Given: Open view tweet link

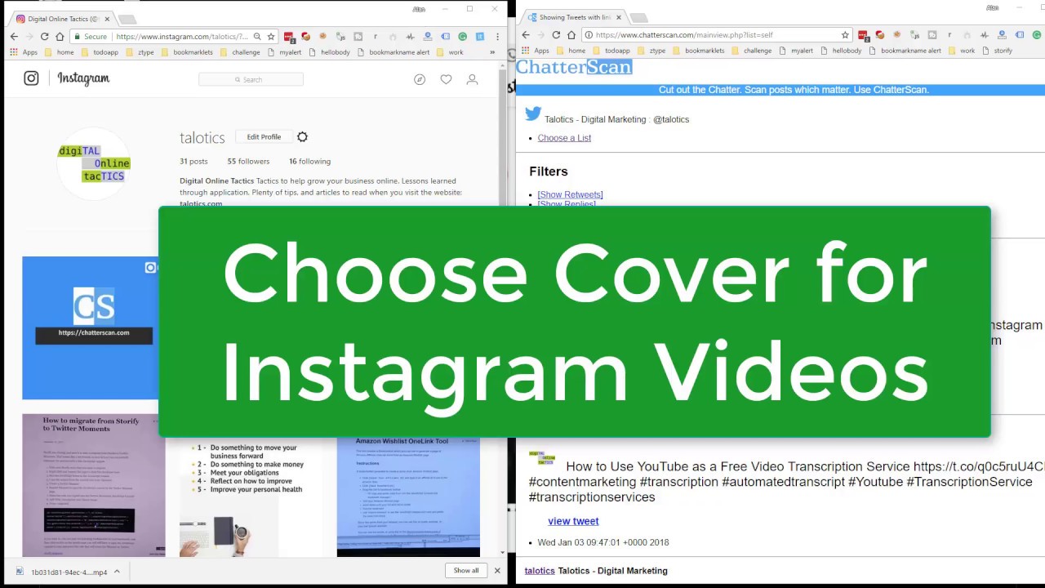Looking at the screenshot, I should point(573,521).
